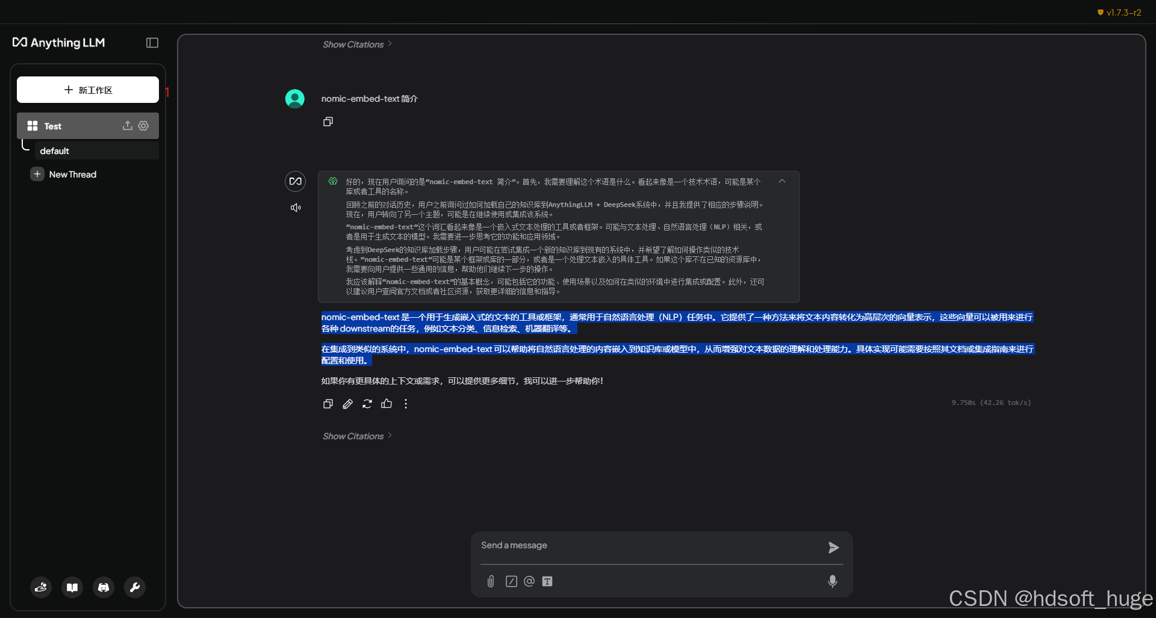The image size is (1156, 618).
Task: Click the upload documents icon on Test
Action: tap(127, 126)
